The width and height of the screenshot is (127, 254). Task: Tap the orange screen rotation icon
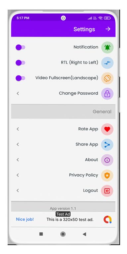tap(107, 78)
